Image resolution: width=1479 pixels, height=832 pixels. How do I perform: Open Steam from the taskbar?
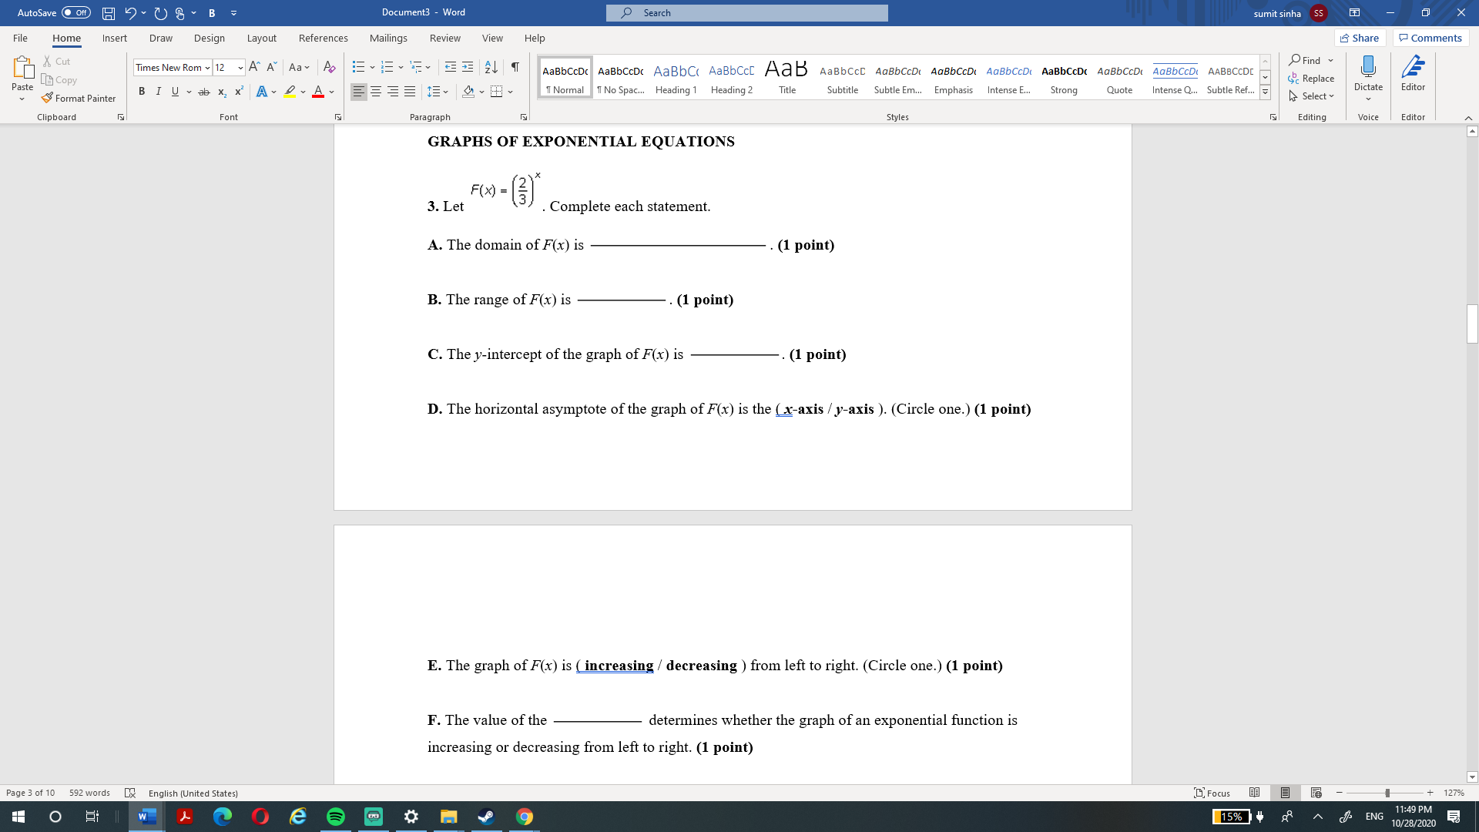point(487,817)
